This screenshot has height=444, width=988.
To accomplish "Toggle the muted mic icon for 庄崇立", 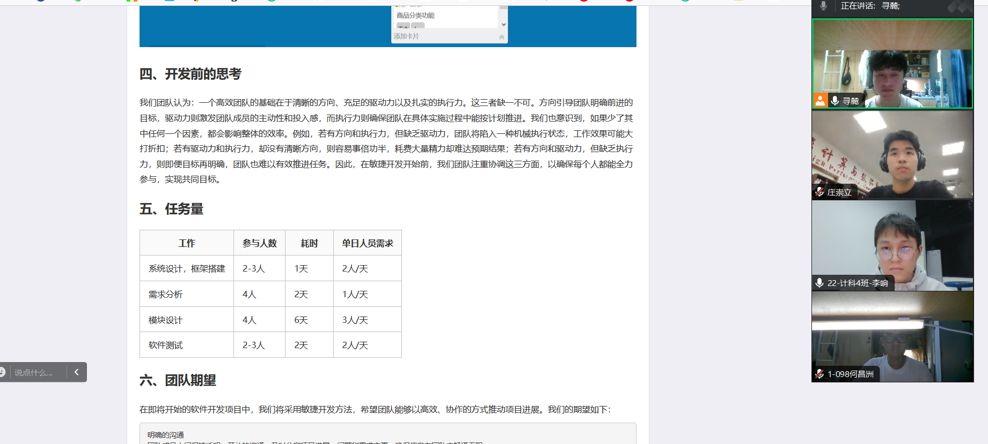I will [819, 192].
